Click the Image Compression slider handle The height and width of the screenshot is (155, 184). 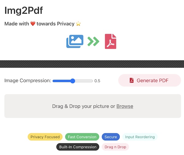pyautogui.click(x=73, y=81)
